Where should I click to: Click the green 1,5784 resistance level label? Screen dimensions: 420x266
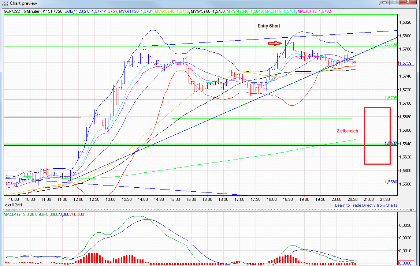click(388, 45)
